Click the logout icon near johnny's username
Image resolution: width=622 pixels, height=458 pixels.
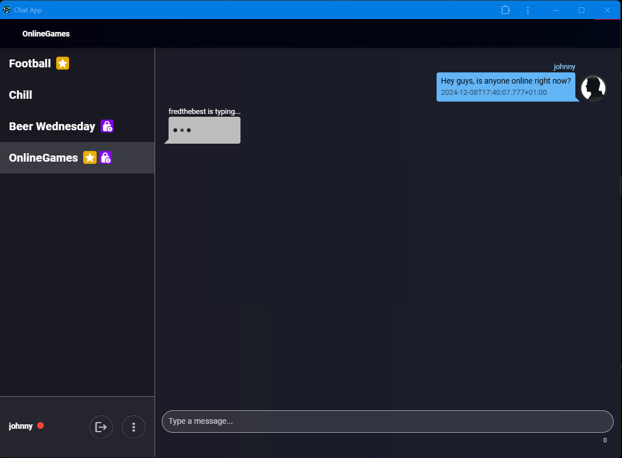point(101,427)
